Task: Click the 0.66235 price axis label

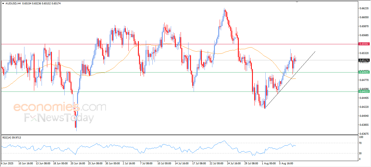Action: (x=364, y=8)
